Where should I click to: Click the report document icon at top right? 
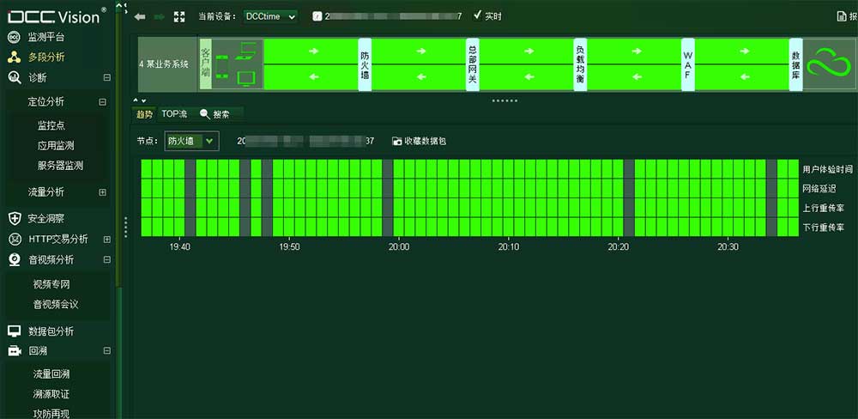842,16
